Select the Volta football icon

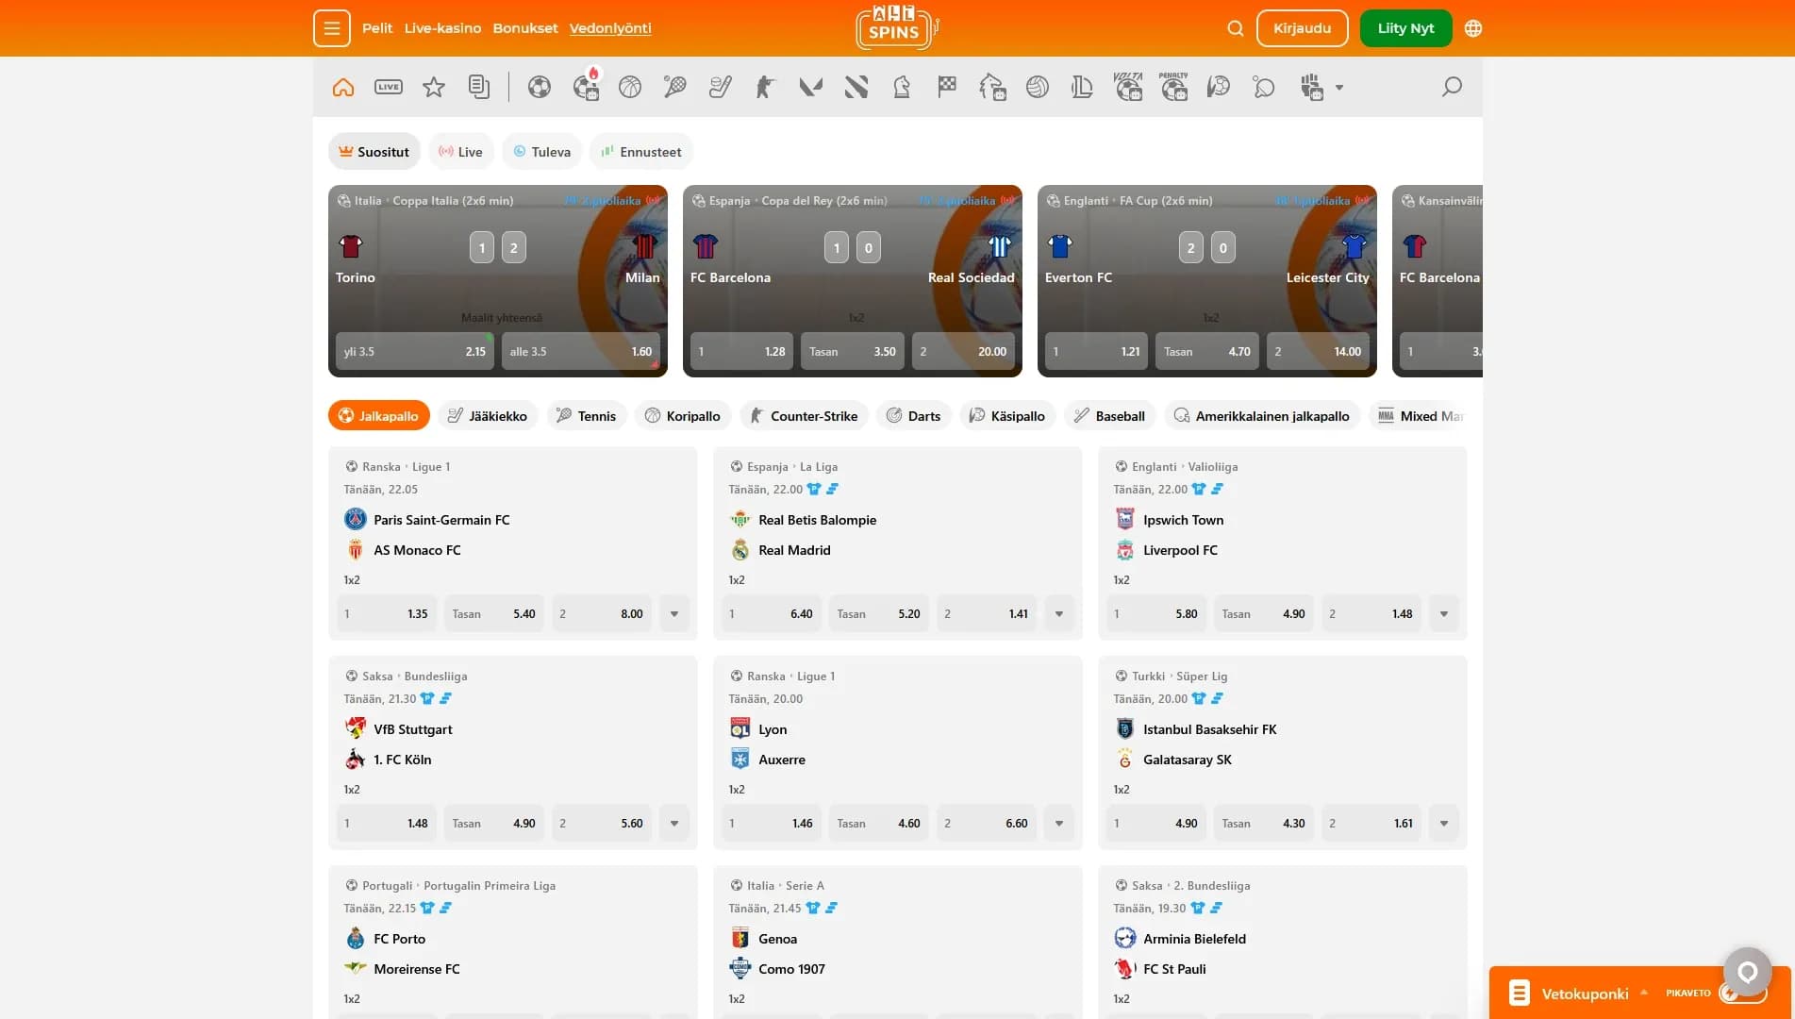coord(1128,87)
